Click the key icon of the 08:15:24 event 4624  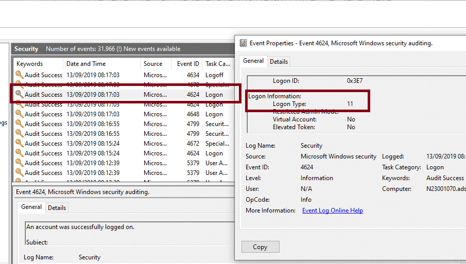[x=20, y=153]
